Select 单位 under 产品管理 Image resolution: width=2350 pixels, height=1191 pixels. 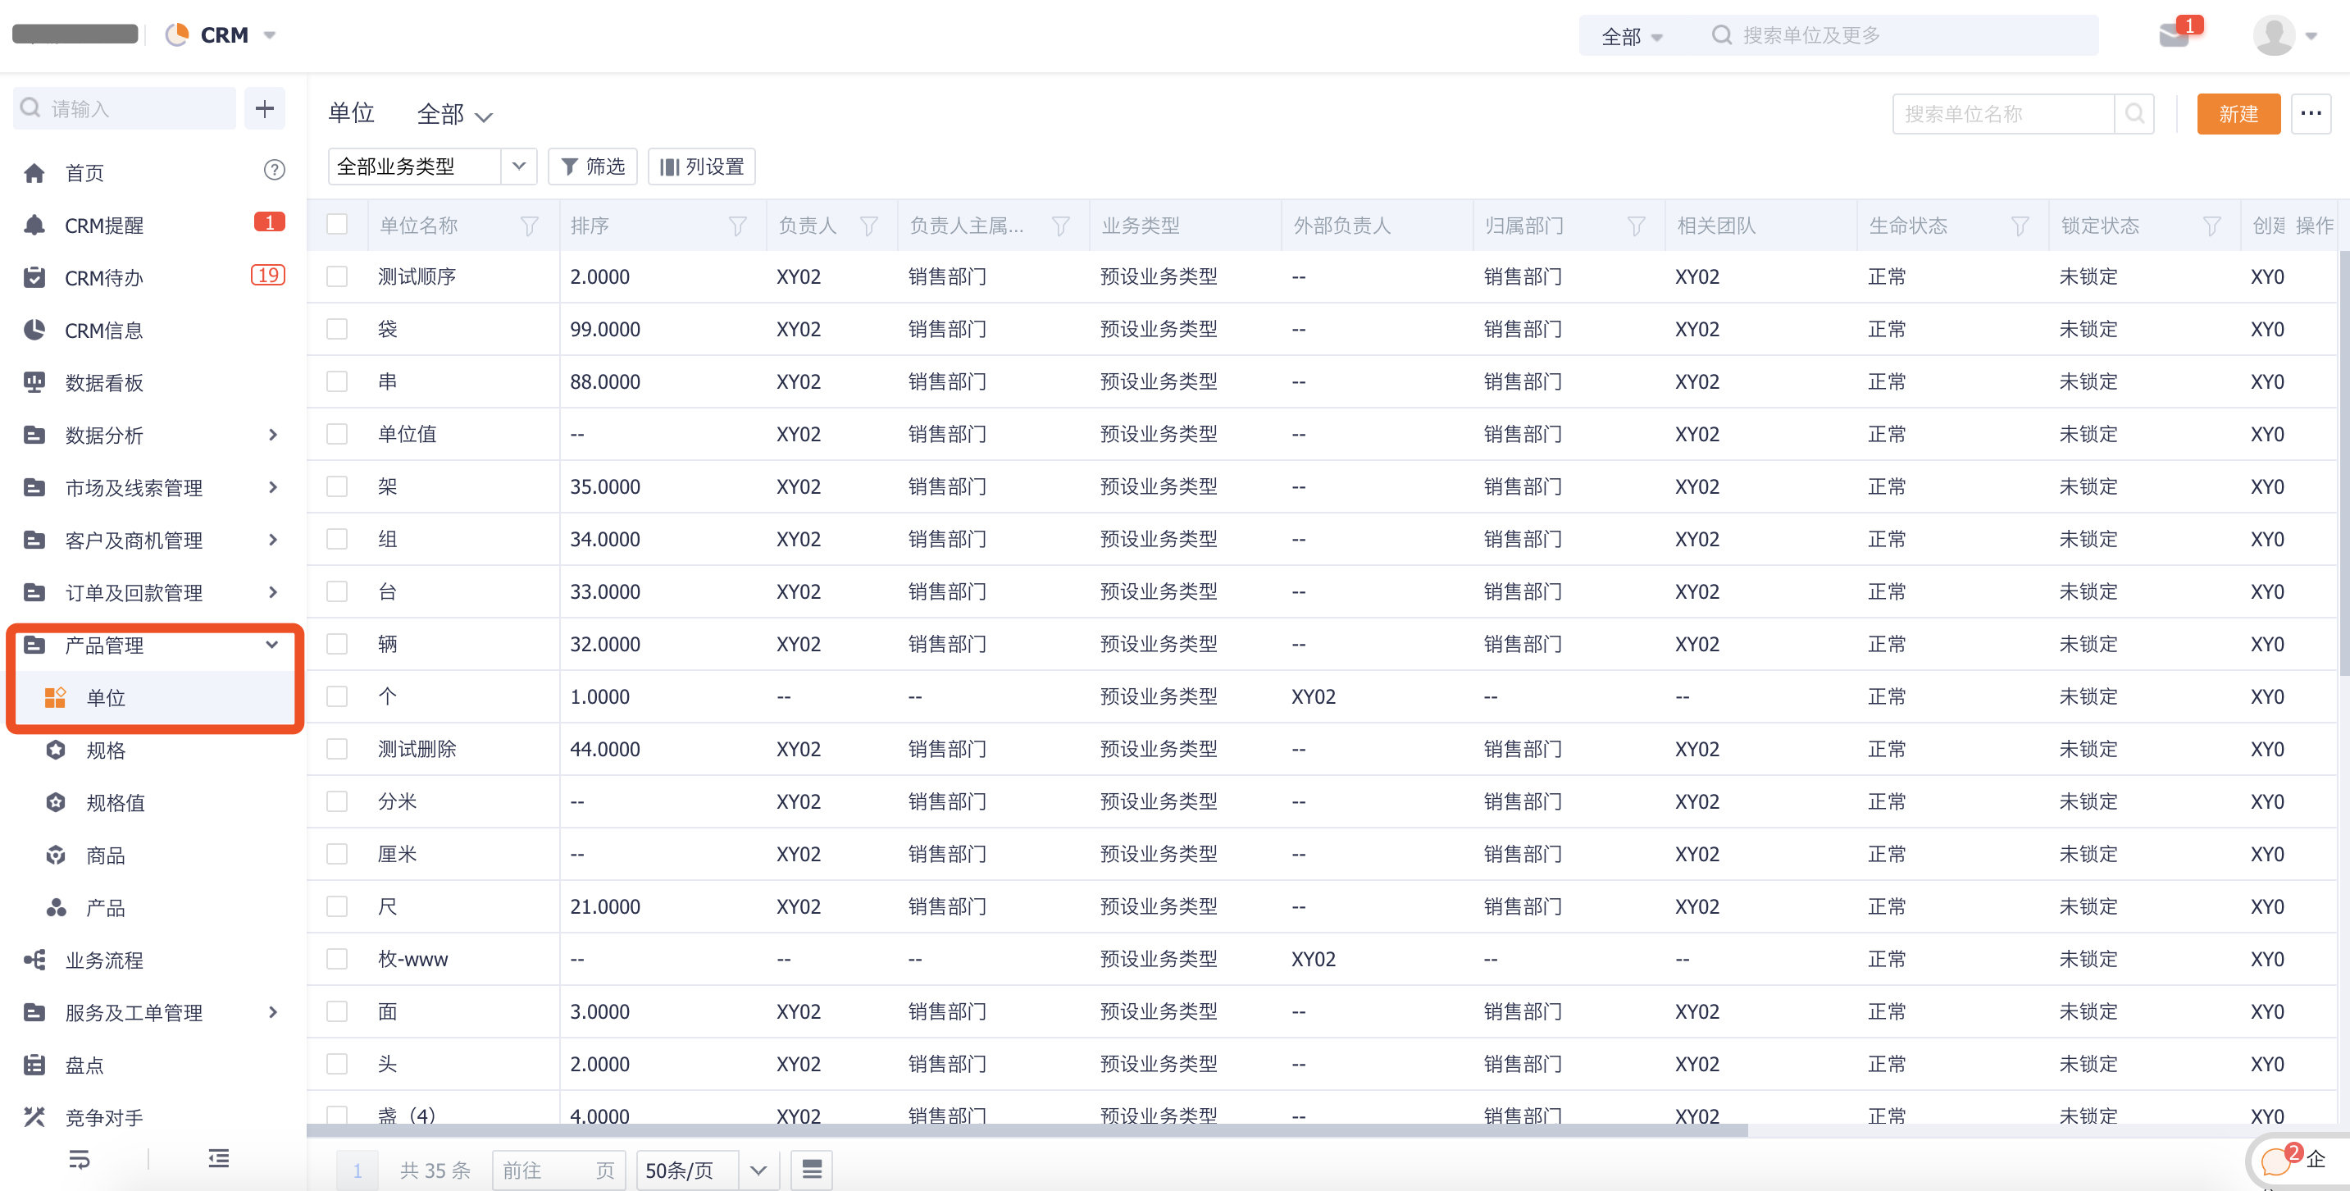point(153,697)
